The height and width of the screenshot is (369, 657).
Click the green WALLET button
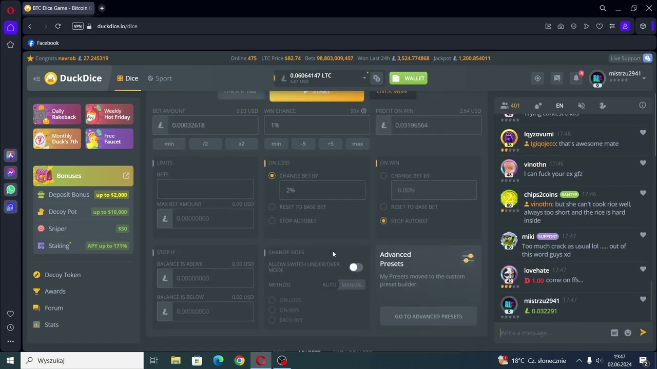409,78
